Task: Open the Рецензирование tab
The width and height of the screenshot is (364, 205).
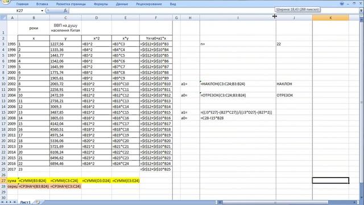Action: [x=149, y=4]
